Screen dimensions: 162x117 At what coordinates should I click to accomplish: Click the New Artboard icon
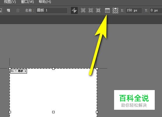coord(8,10)
